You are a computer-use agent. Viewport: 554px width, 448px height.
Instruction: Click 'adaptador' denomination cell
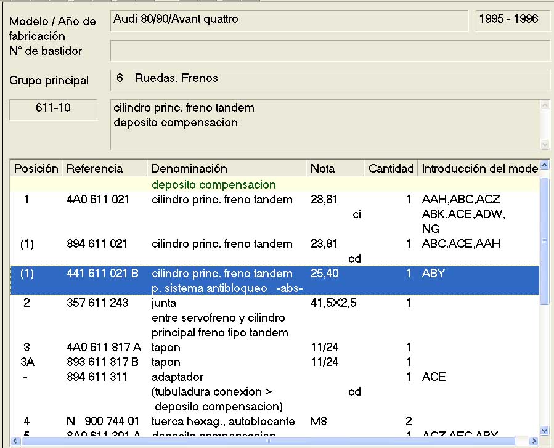tap(177, 377)
